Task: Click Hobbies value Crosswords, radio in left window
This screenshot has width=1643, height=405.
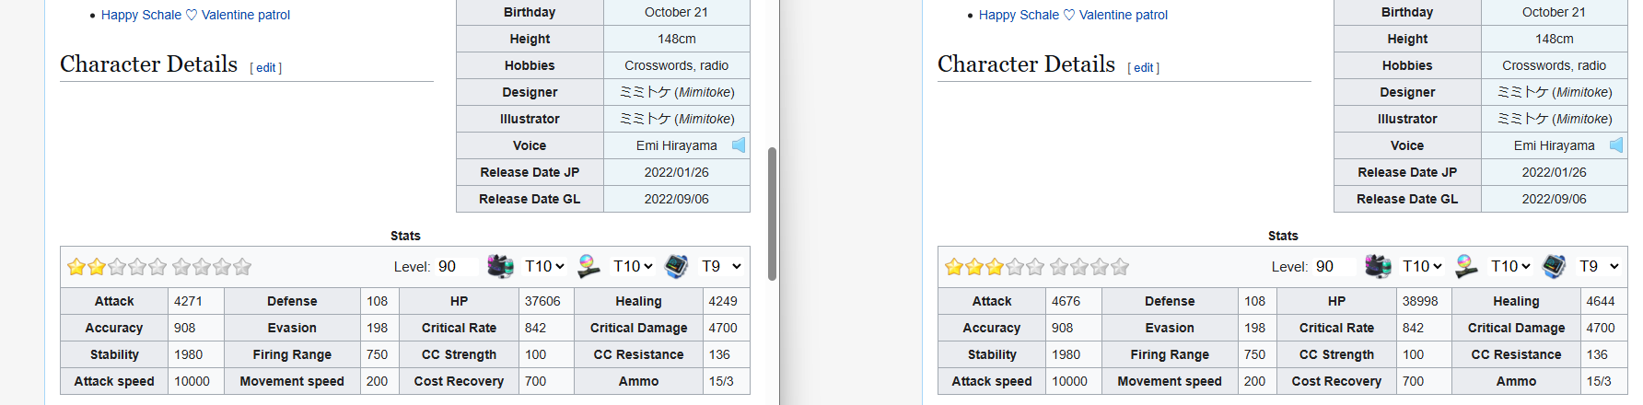Action: [677, 65]
